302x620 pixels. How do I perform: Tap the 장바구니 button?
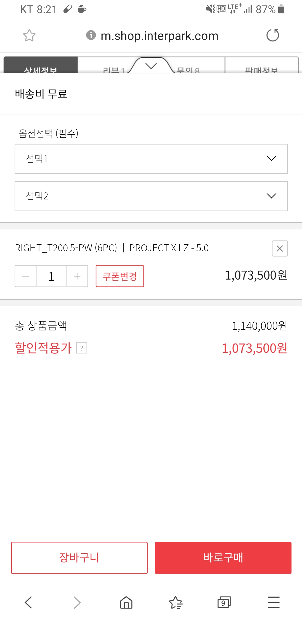(x=79, y=558)
